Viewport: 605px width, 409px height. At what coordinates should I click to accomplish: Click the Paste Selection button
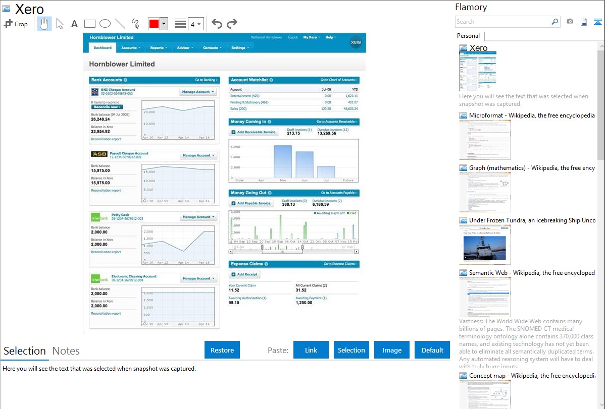tap(351, 350)
